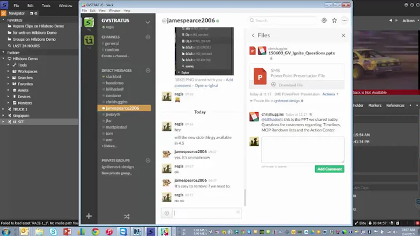Open the shared PNG screenshot thumbnail

204,51
